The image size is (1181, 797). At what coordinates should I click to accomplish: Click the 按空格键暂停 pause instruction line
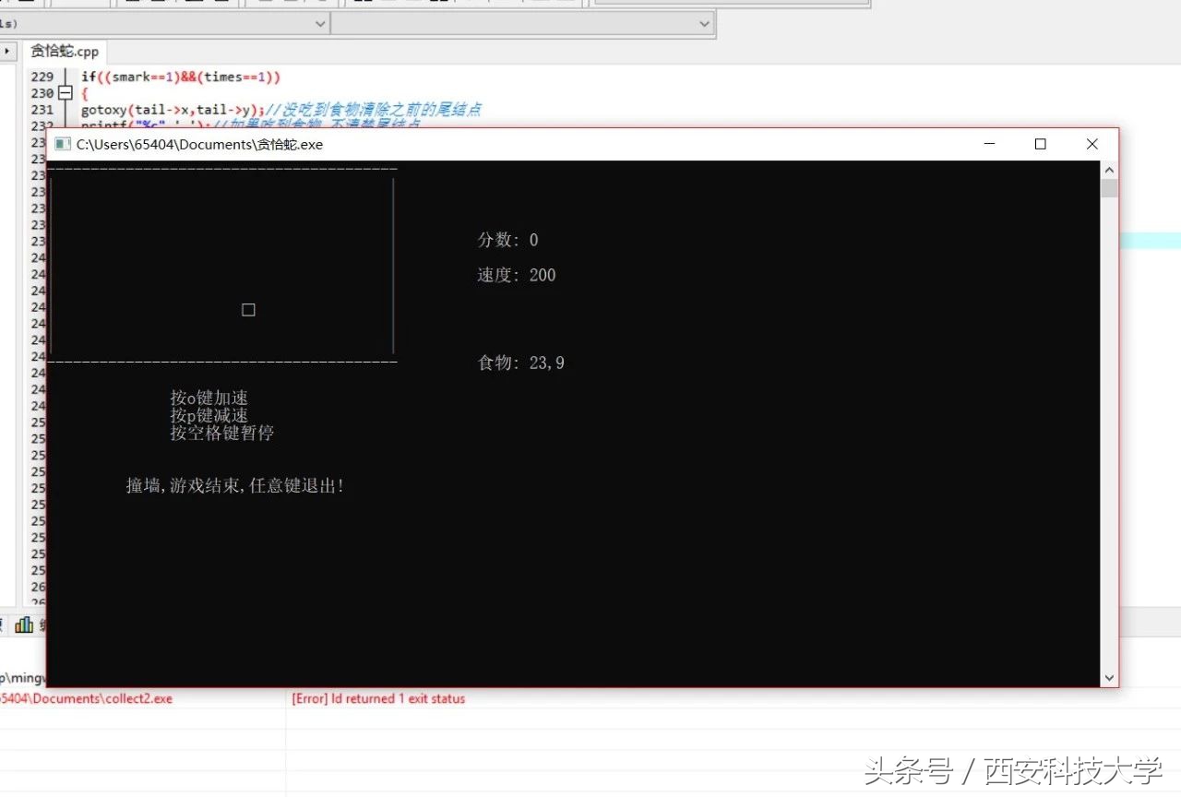221,433
